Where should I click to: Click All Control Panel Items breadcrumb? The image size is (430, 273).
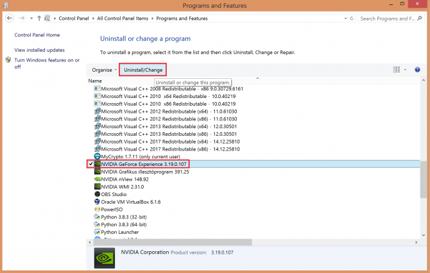tap(123, 19)
